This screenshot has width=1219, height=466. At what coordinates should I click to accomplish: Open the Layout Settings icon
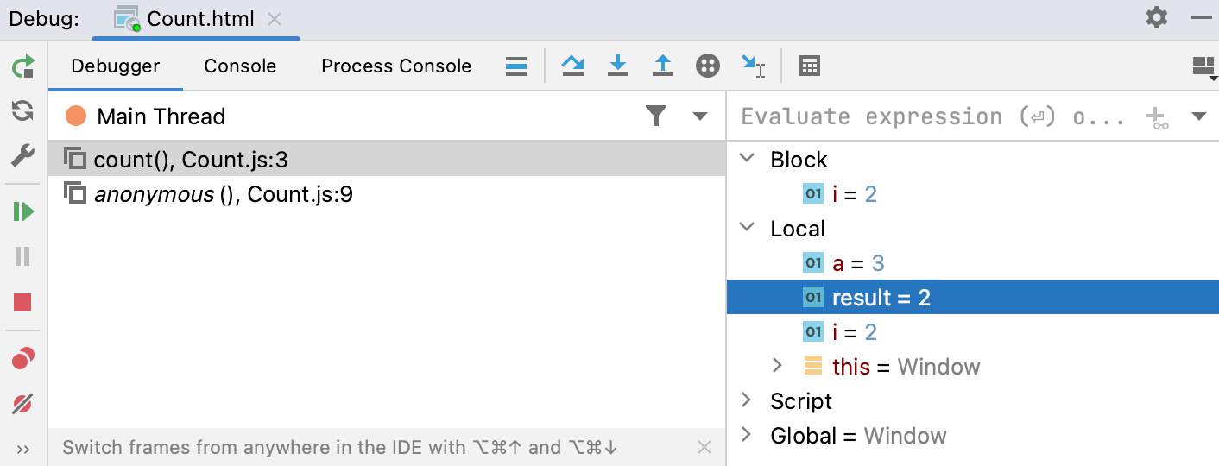point(1204,68)
